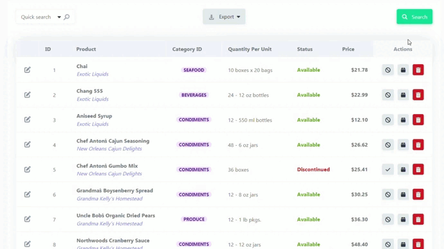Re-enable Chef Anton's Gumbo Mix with checkmark
The image size is (444, 249).
pyautogui.click(x=387, y=169)
